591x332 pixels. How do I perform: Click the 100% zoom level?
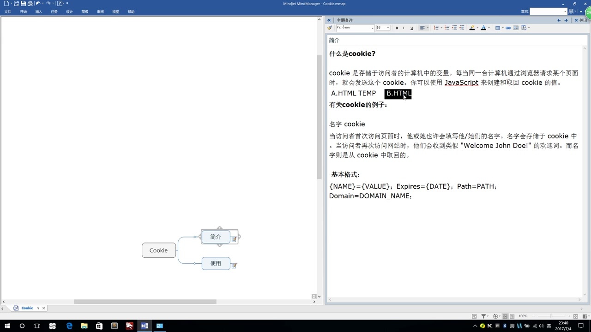pyautogui.click(x=523, y=316)
